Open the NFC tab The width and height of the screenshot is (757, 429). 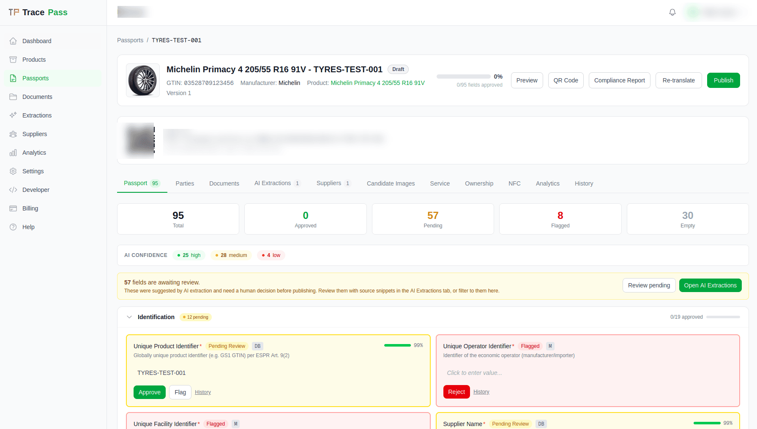click(514, 183)
